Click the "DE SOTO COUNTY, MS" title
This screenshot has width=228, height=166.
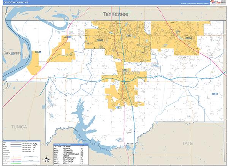click(16, 3)
